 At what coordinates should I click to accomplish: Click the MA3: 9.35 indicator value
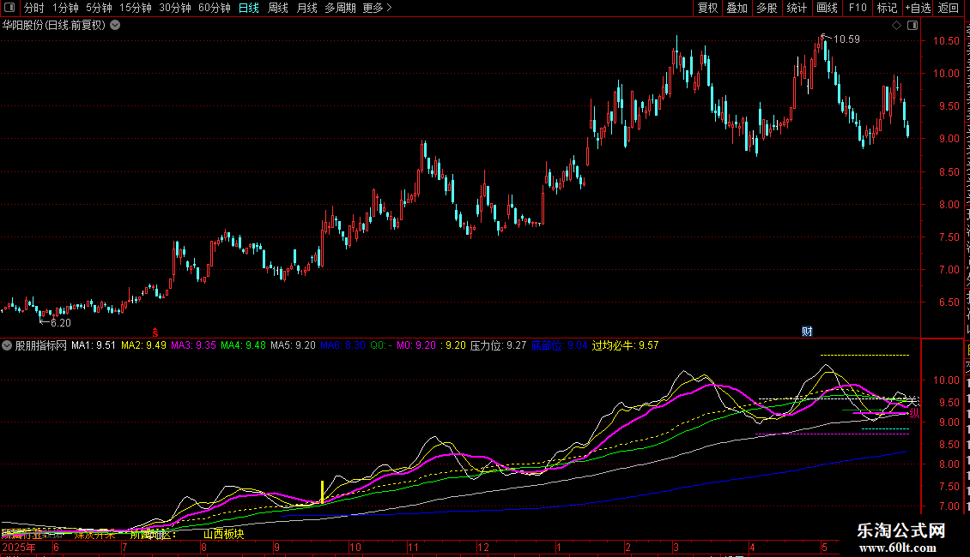pyautogui.click(x=194, y=346)
